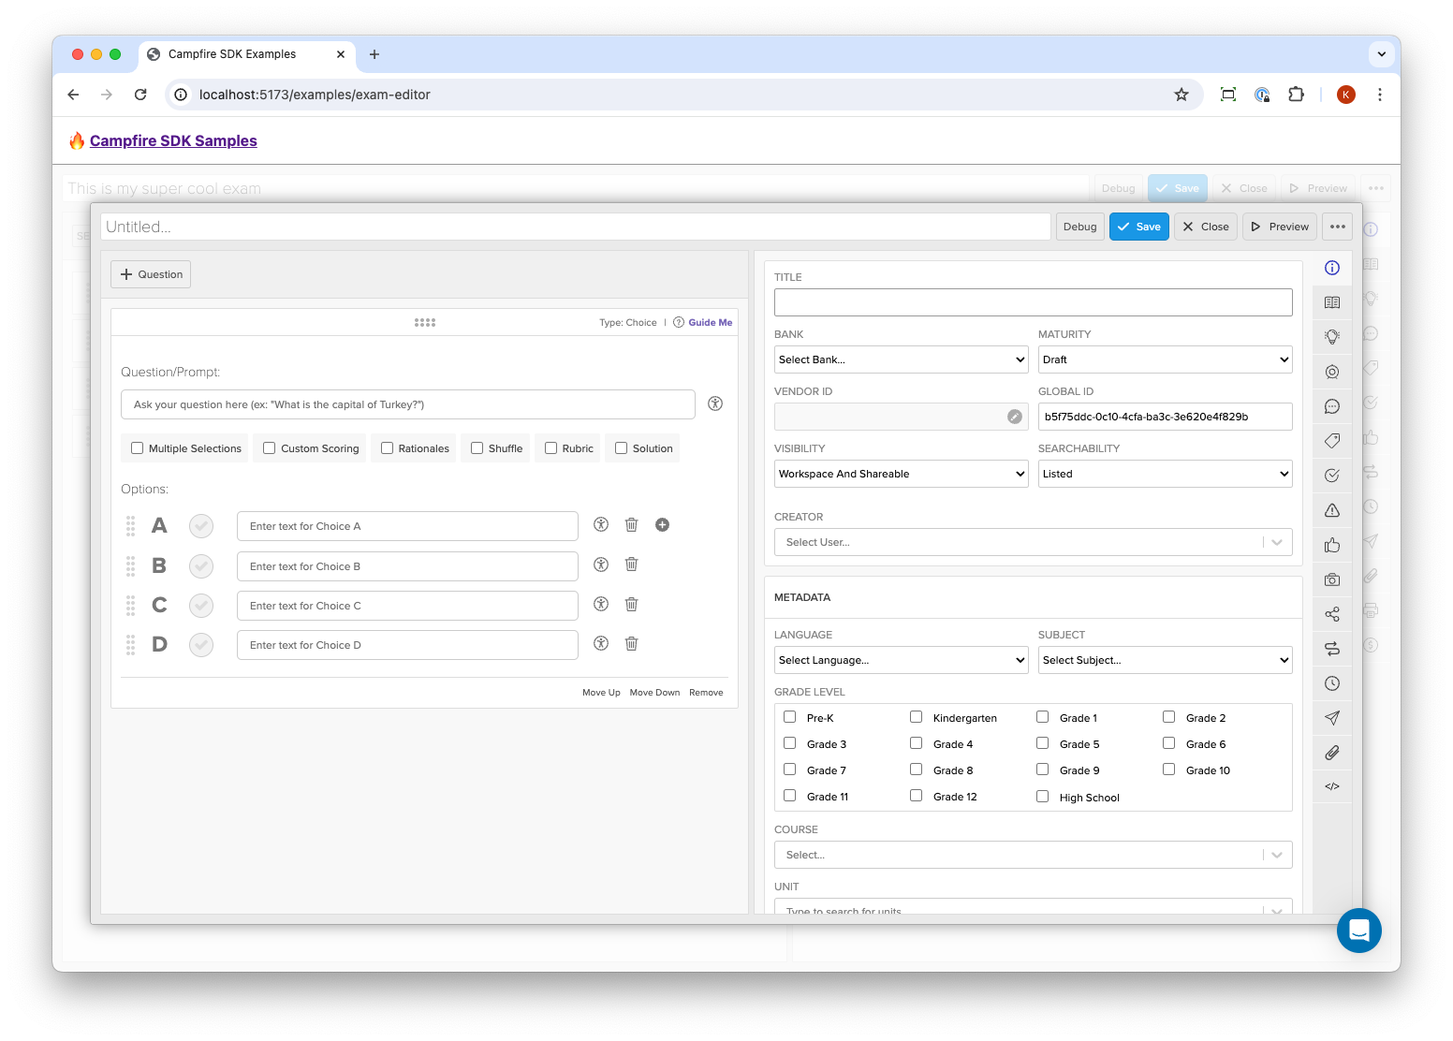This screenshot has height=1041, width=1453.
Task: Open the Select Bank dropdown
Action: [x=902, y=359]
